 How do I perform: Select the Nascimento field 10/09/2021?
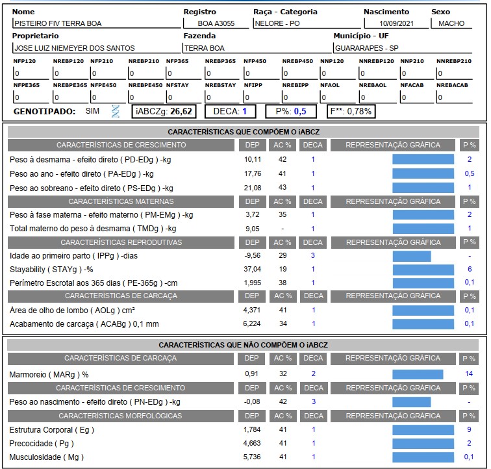396,23
